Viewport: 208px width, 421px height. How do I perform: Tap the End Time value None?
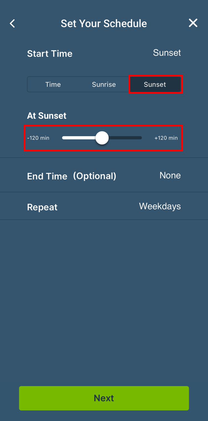pos(170,175)
